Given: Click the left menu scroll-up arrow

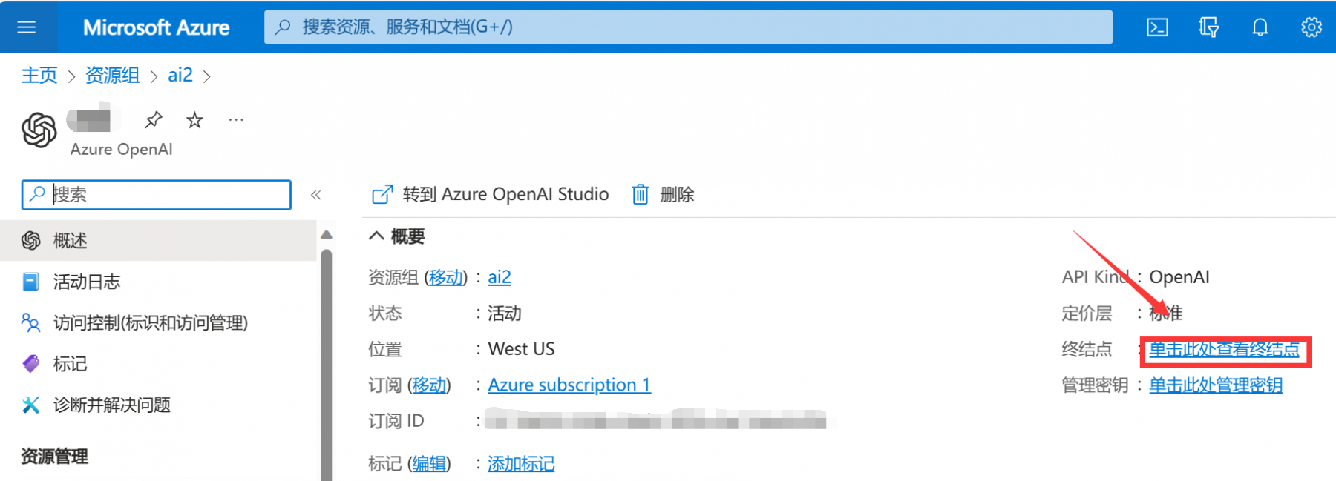Looking at the screenshot, I should [x=326, y=235].
